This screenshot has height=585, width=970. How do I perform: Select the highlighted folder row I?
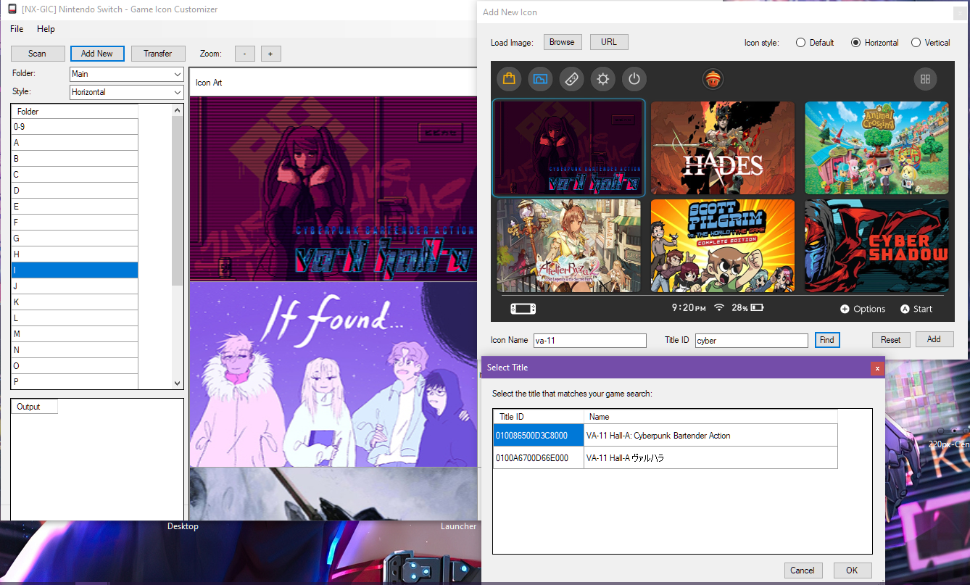(75, 270)
